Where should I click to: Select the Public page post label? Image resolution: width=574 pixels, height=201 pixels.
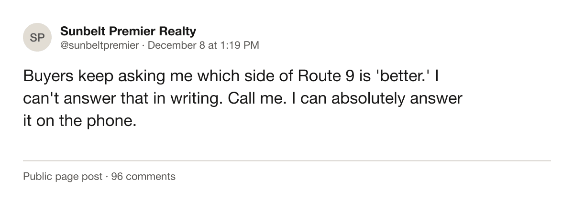coord(63,177)
